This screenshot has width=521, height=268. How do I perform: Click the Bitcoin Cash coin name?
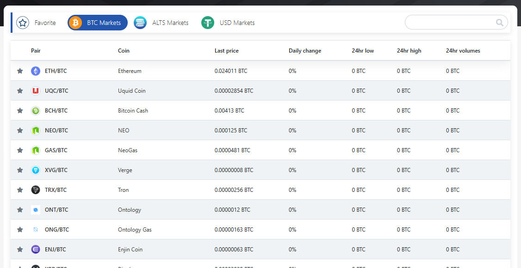coord(133,111)
